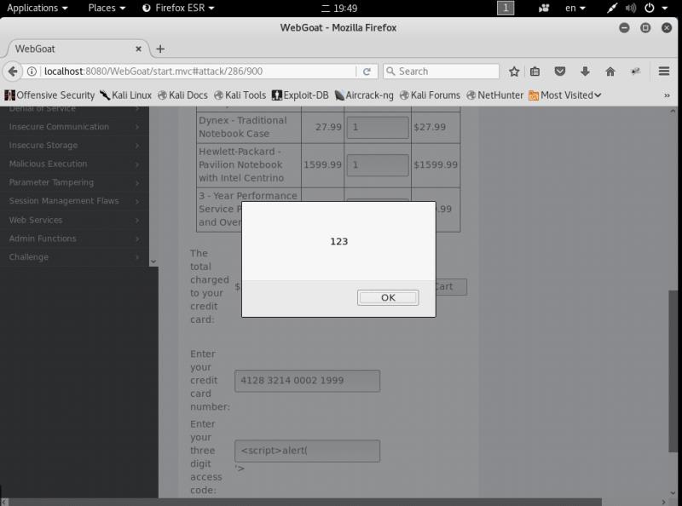Click OK in the alert dialog
The width and height of the screenshot is (682, 506).
(388, 298)
